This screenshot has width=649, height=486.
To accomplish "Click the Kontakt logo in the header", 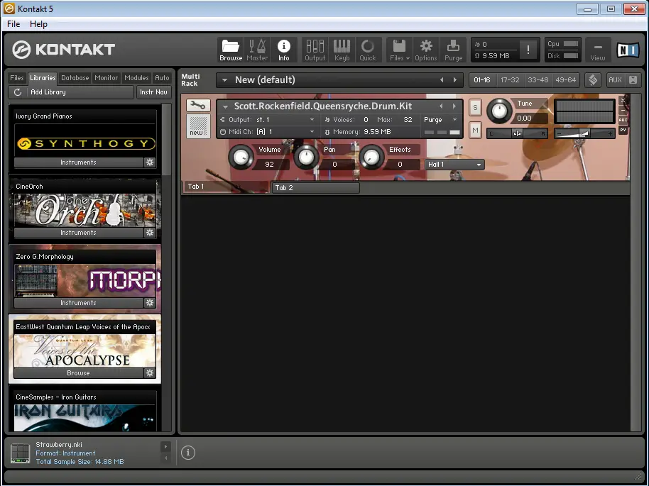I will (x=63, y=50).
